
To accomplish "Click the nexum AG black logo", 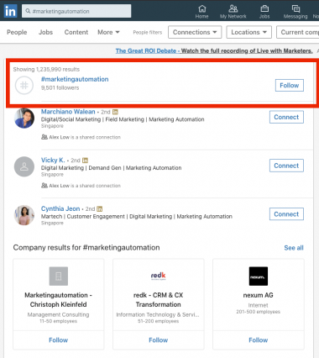I will 259,276.
